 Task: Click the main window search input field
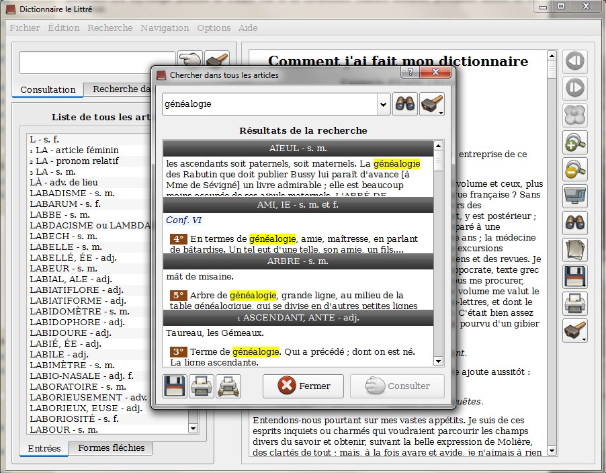pyautogui.click(x=97, y=62)
